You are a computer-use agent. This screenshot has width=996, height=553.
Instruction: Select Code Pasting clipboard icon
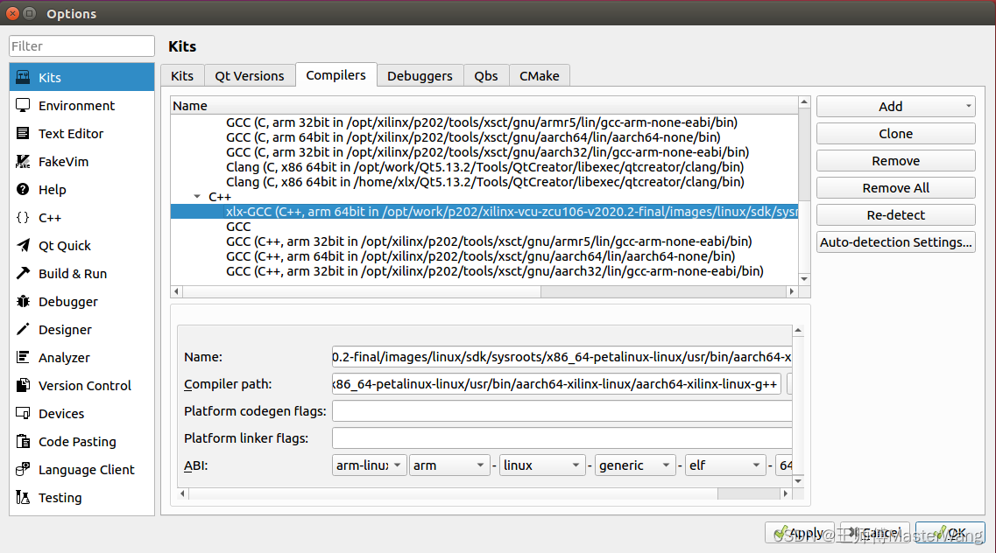[23, 441]
